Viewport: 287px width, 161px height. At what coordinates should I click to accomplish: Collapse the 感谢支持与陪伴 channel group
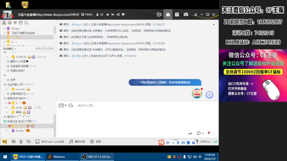[5, 98]
